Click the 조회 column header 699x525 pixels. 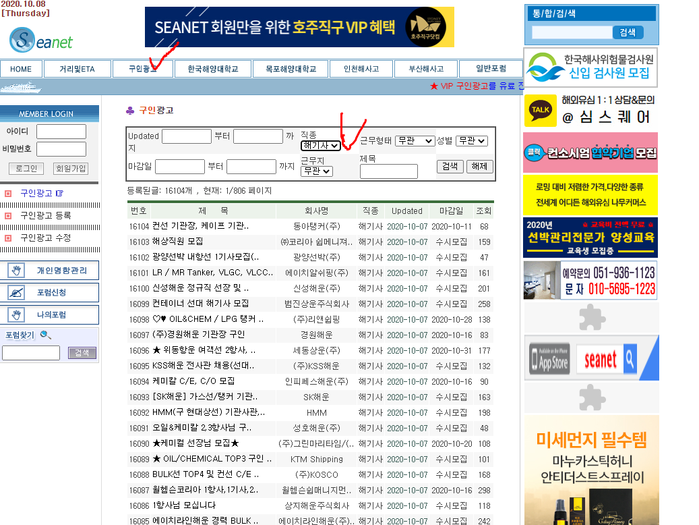484,211
